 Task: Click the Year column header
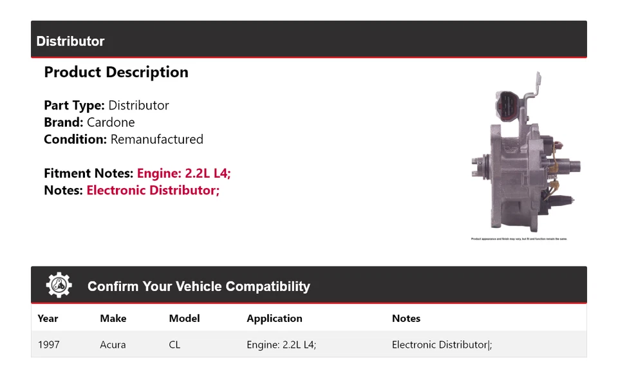(48, 318)
